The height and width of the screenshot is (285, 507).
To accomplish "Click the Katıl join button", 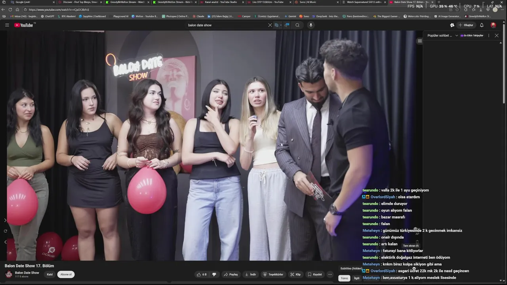I will click(50, 274).
